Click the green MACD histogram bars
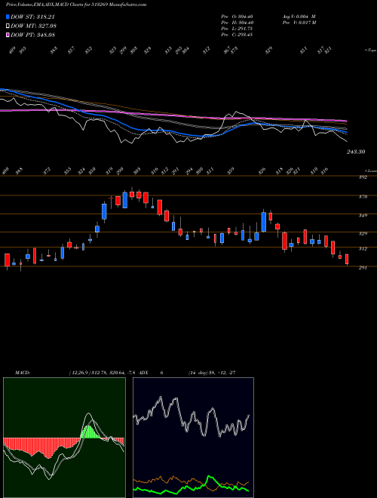 coord(90,432)
